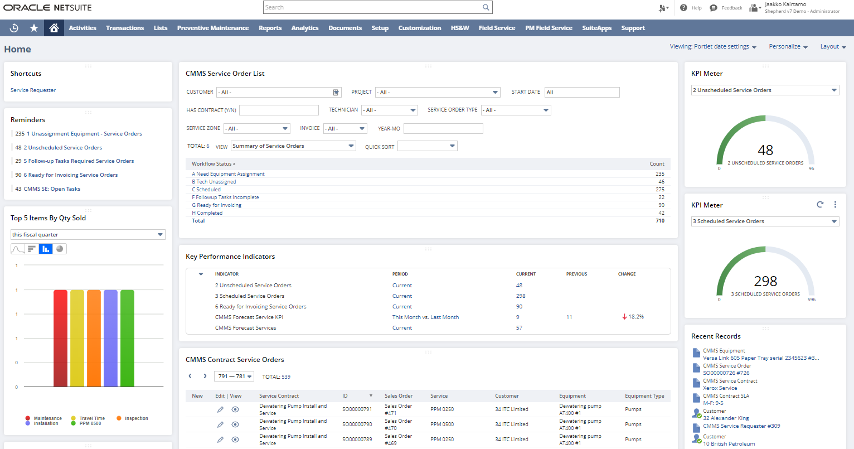Switch Top 5 Items chart to horizontal bars

(x=32, y=249)
